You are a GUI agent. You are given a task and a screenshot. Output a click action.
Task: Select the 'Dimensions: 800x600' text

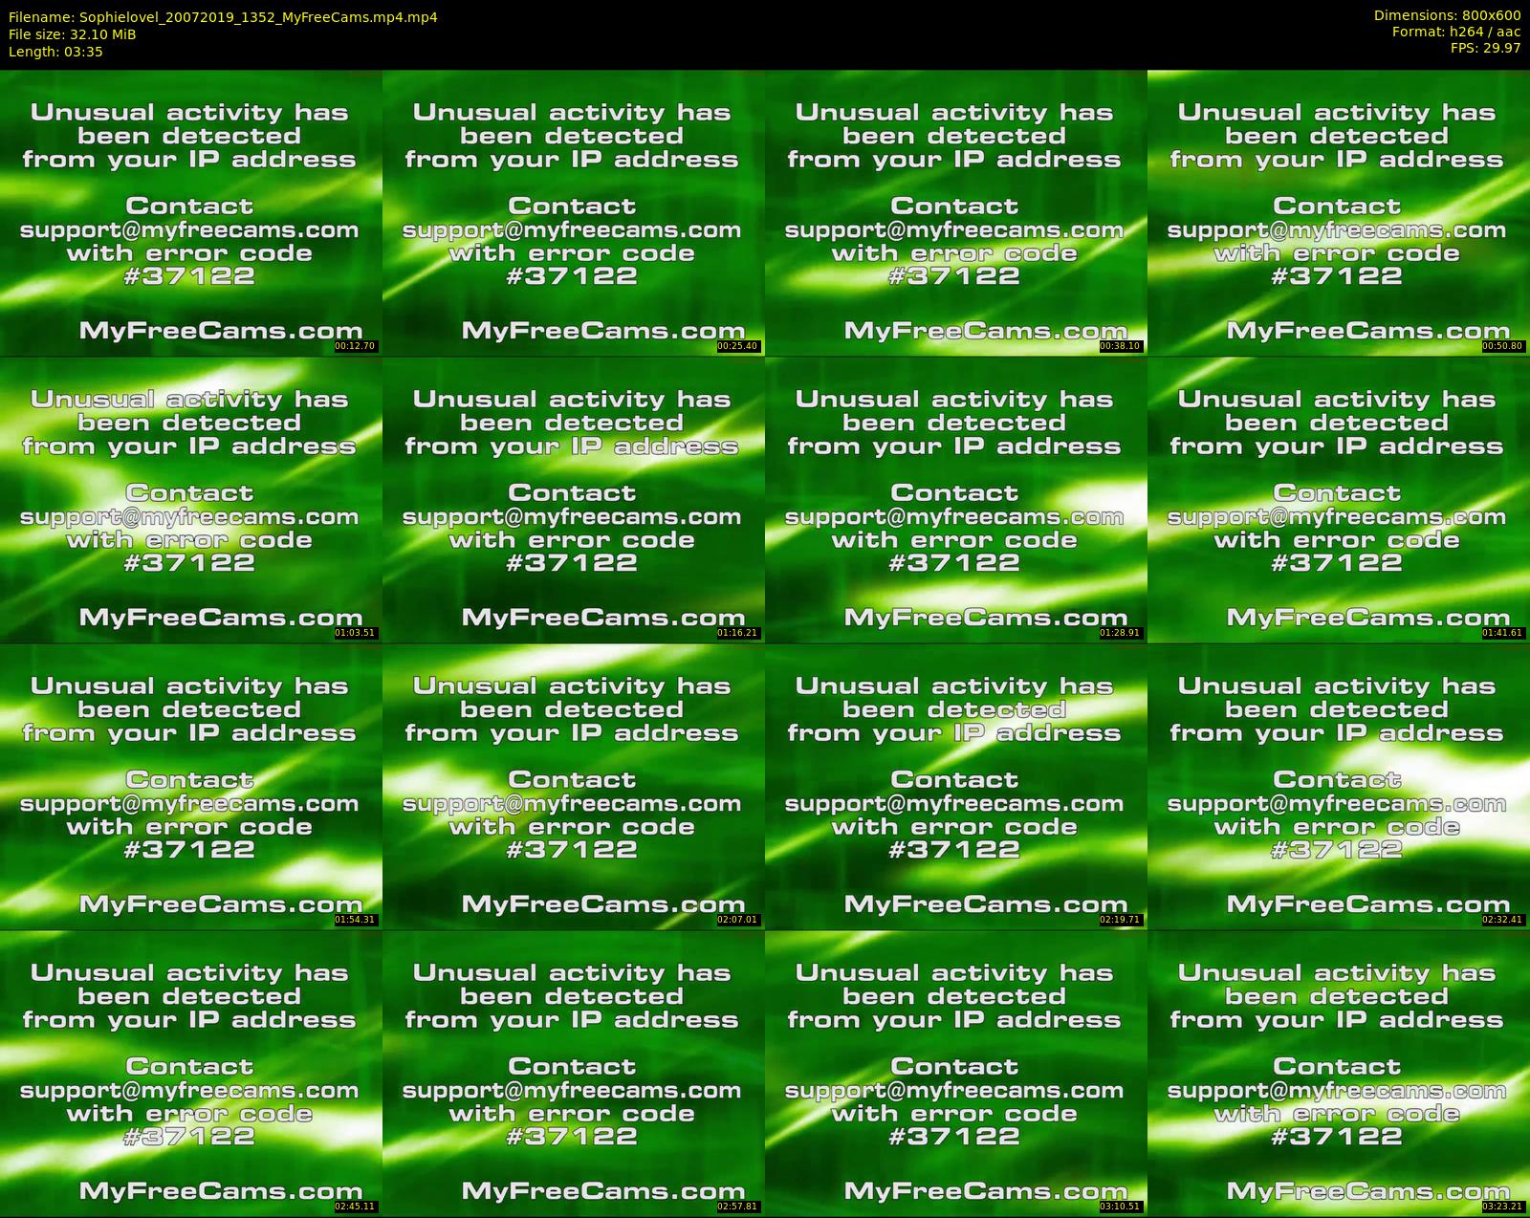click(x=1447, y=15)
